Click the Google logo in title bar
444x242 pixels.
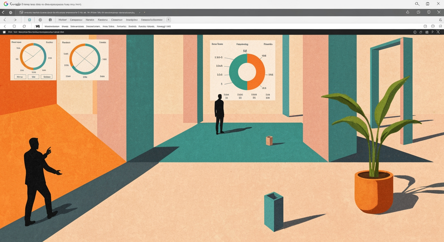point(6,4)
